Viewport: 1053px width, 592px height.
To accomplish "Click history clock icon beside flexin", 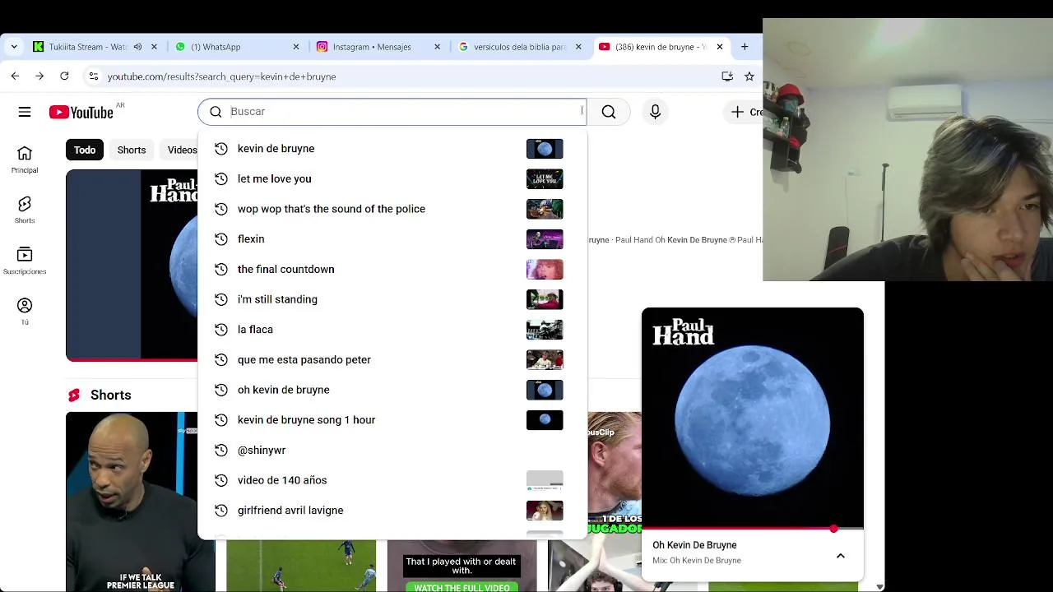I will pyautogui.click(x=220, y=239).
